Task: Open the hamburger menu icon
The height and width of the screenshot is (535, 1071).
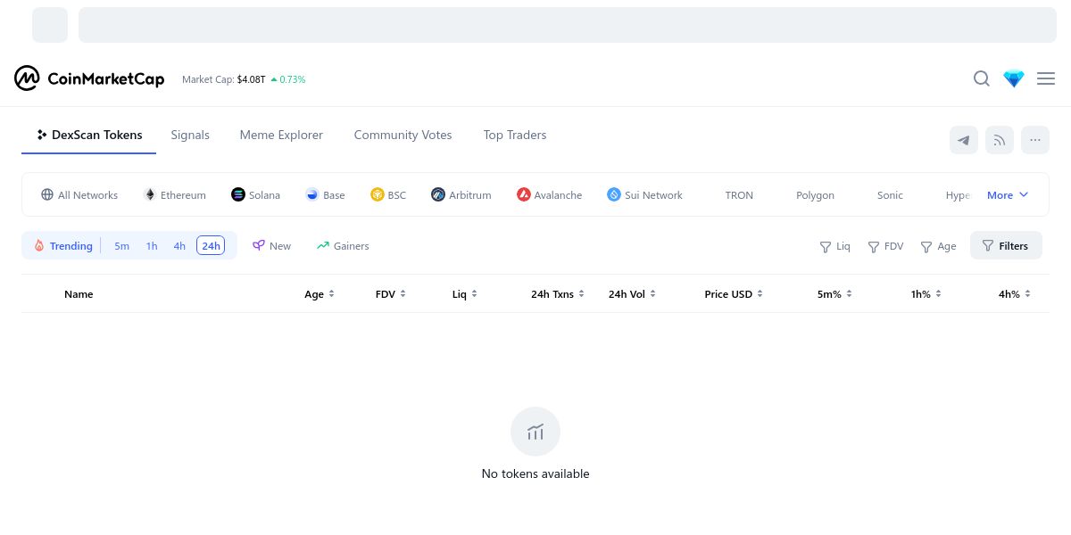Action: [1046, 78]
